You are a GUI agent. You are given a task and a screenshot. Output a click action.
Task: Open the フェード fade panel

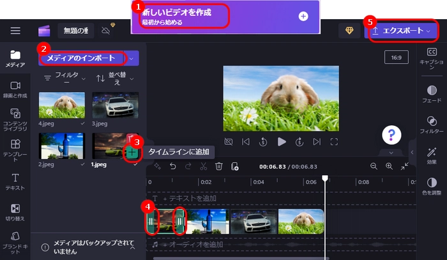coord(432,94)
